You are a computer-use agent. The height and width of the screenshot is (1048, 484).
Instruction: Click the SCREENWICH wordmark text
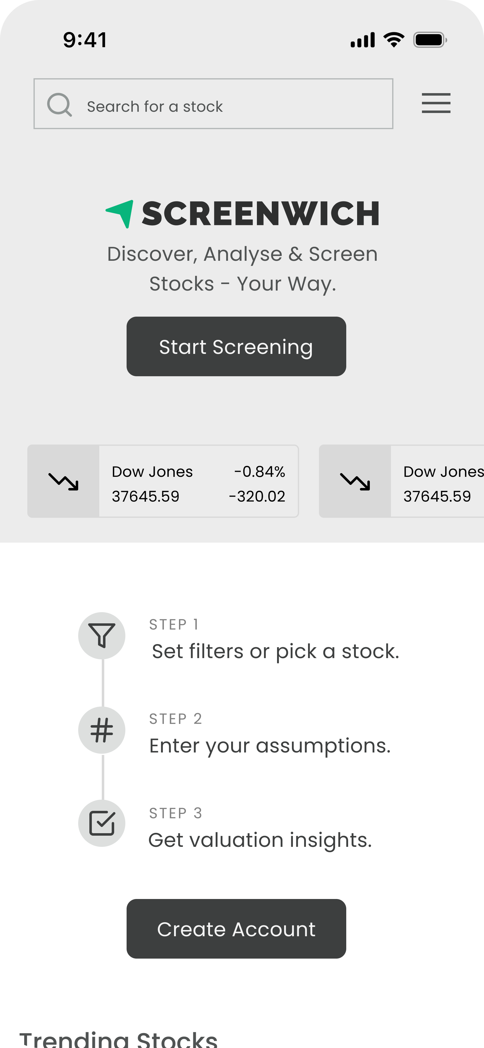261,213
